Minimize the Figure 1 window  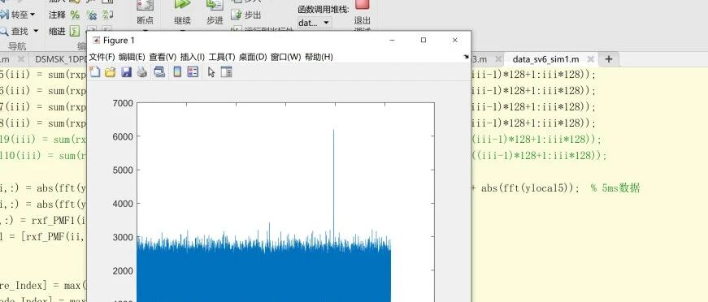tap(392, 40)
